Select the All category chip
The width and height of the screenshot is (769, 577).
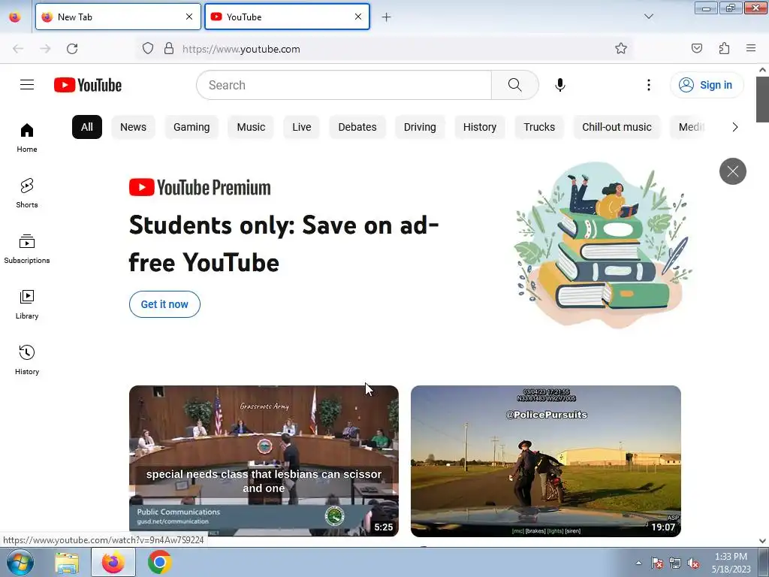coord(87,127)
